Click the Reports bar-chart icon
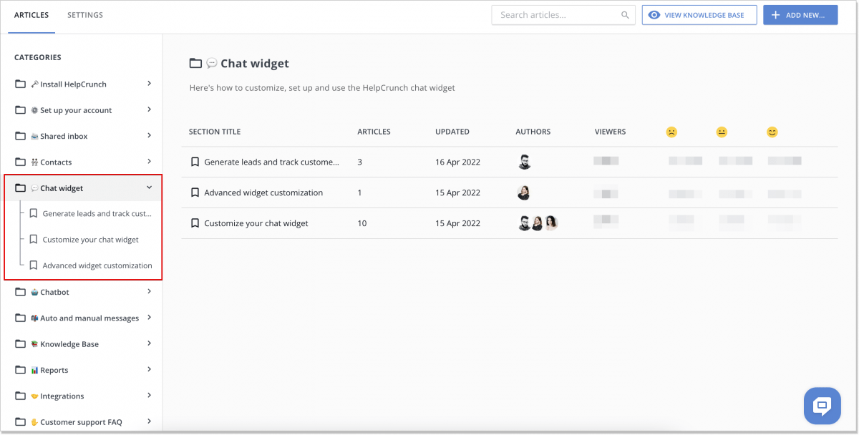 pyautogui.click(x=35, y=370)
